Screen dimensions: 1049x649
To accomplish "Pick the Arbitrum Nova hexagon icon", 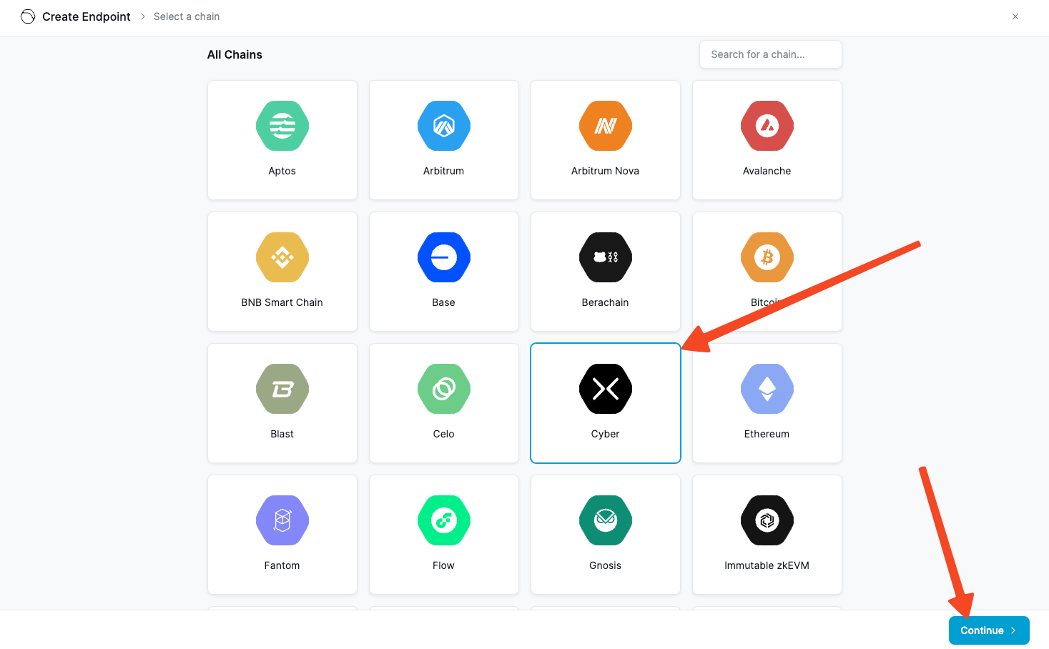I will 606,126.
